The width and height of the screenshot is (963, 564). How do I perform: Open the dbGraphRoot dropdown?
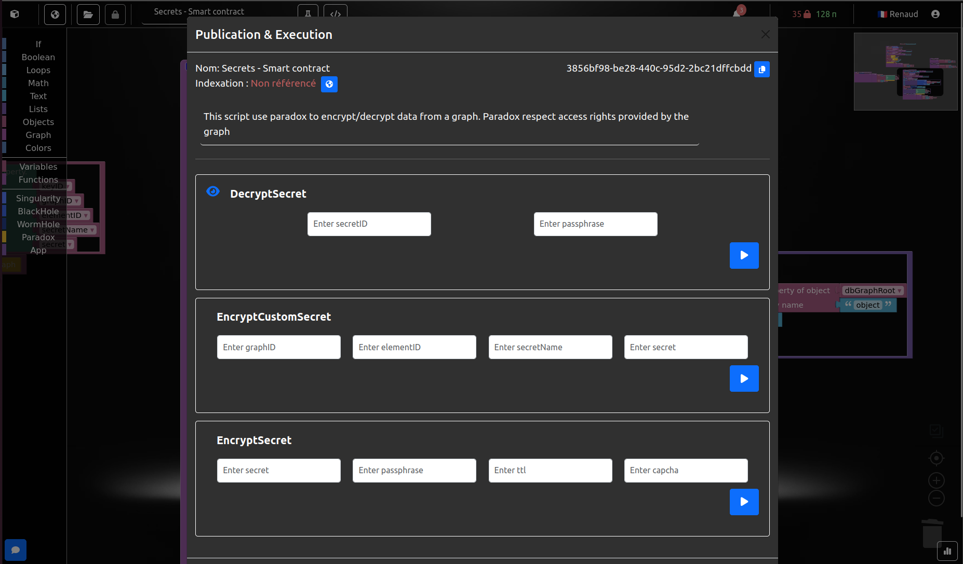click(873, 291)
